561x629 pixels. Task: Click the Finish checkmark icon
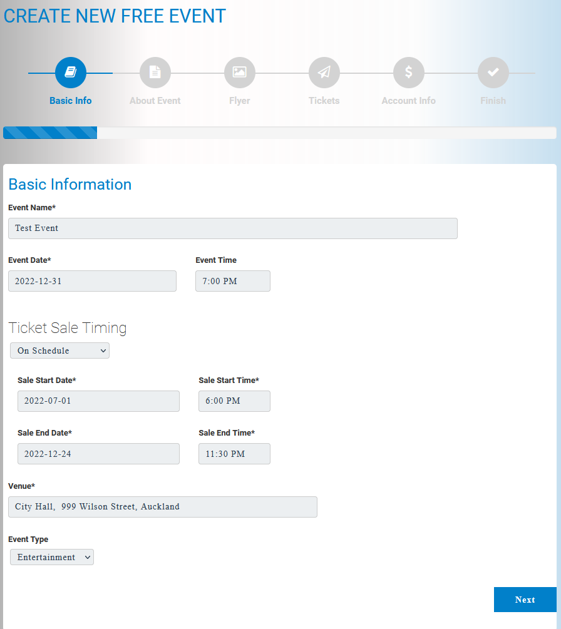[493, 73]
